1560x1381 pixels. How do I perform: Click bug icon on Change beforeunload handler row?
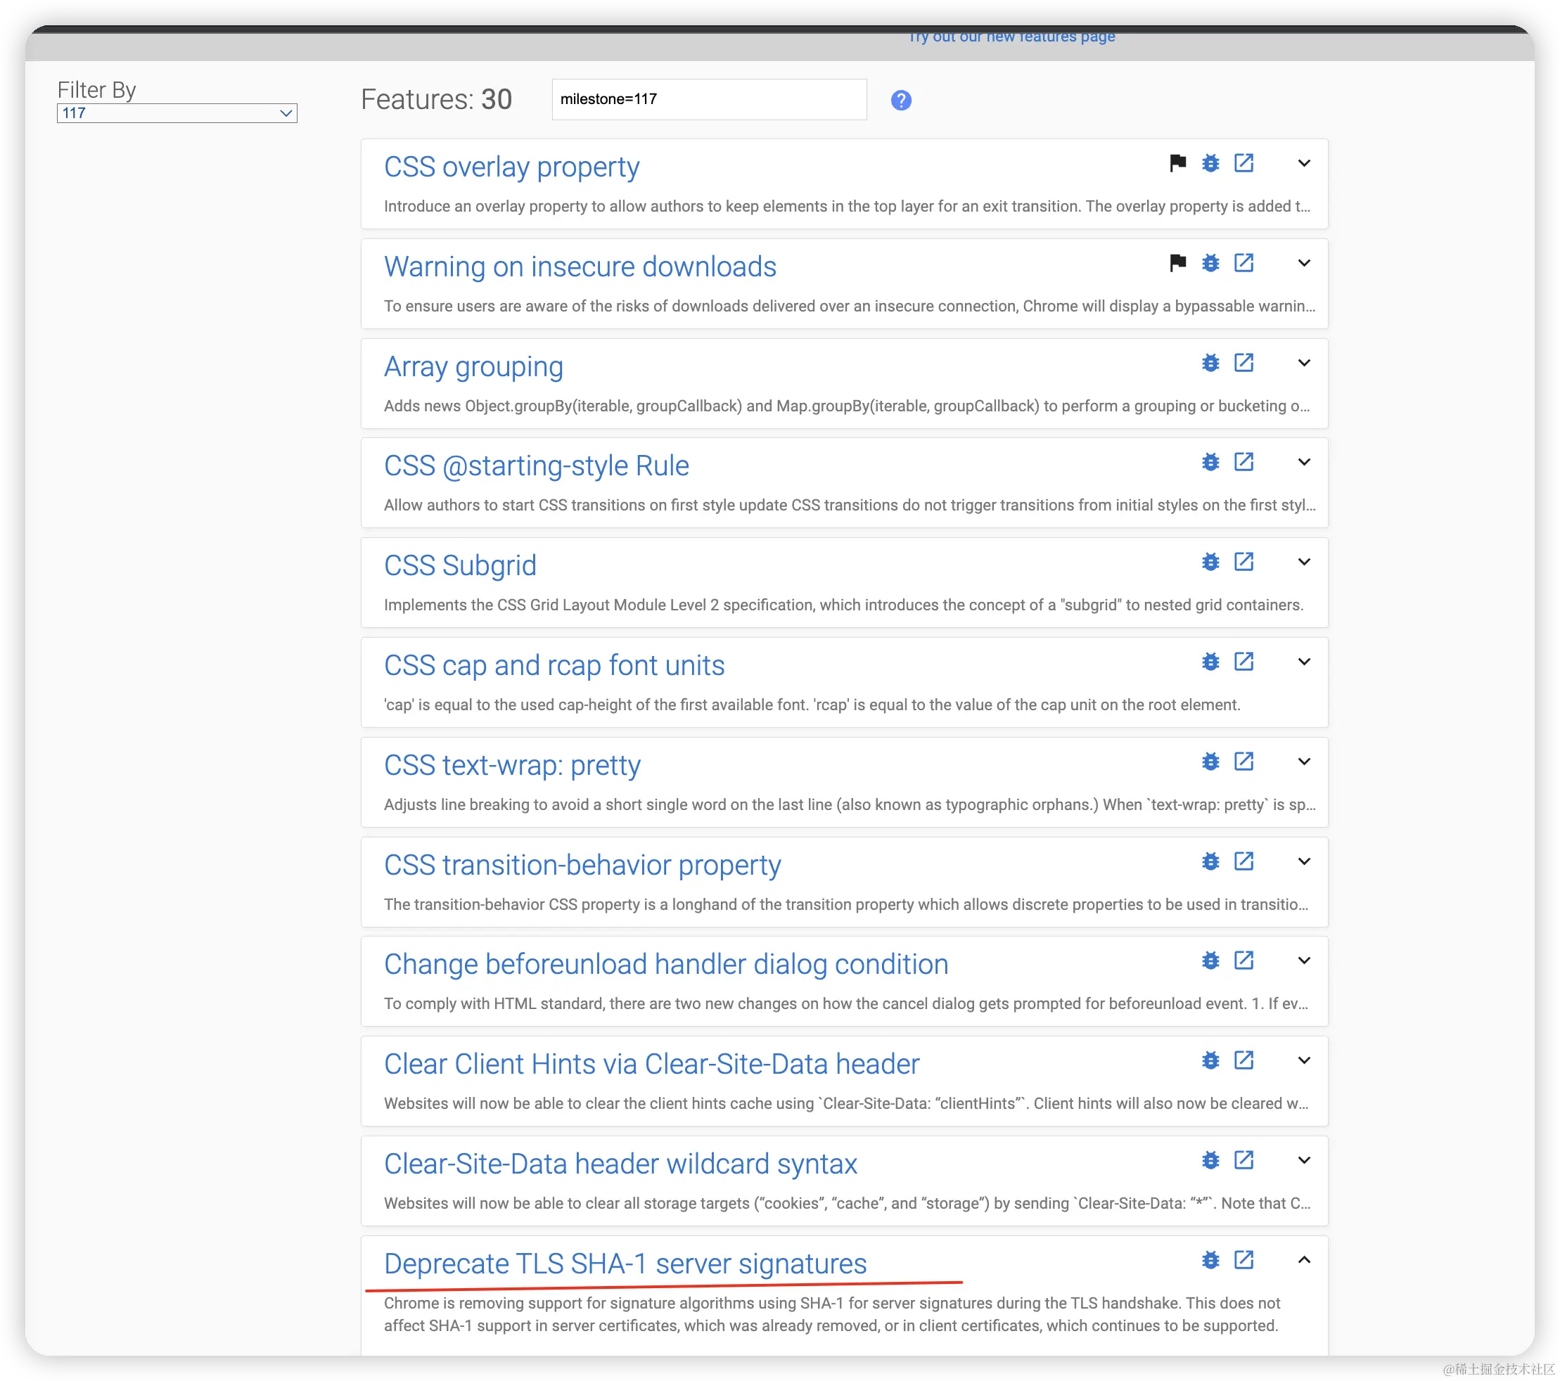1210,960
